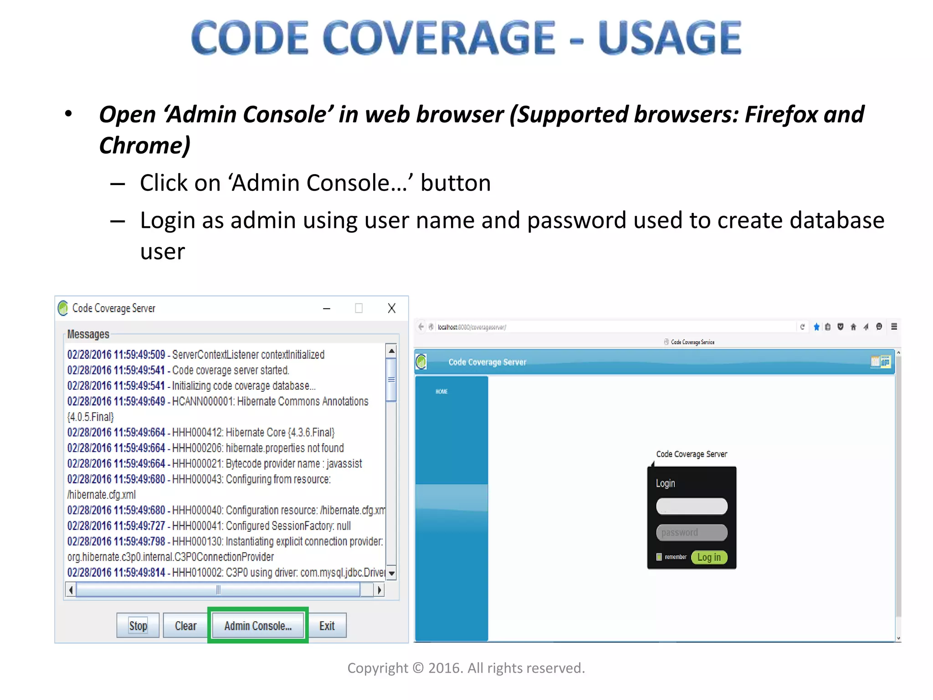Exit the Code Coverage Server app

327,626
